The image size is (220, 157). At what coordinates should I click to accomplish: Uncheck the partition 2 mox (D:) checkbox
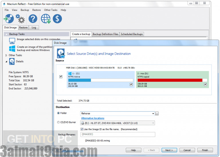pyautogui.click(x=205, y=85)
